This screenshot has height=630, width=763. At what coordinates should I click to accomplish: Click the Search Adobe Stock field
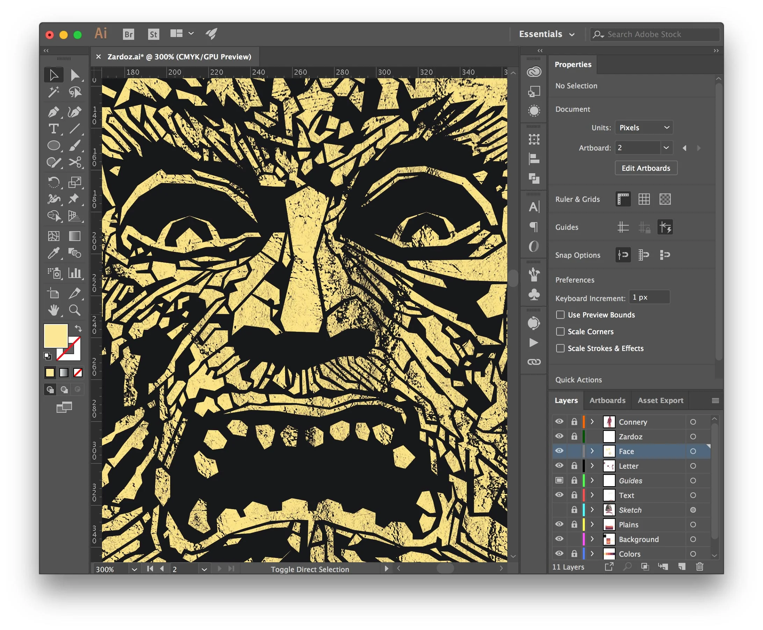[655, 34]
